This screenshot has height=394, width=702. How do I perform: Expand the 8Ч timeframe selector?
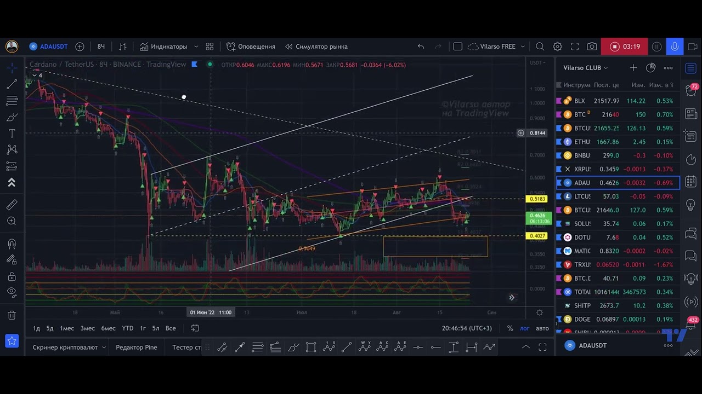coord(101,47)
